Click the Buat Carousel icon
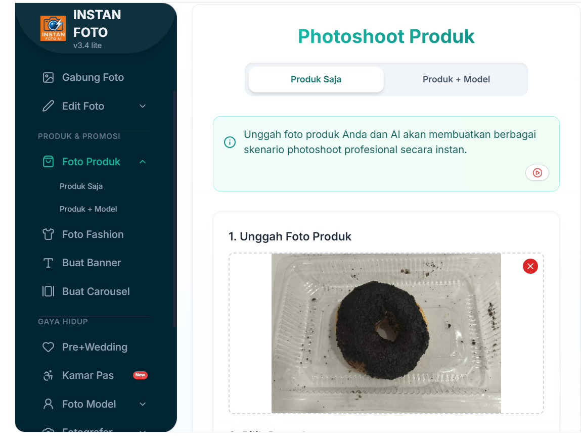The height and width of the screenshot is (446, 581). [48, 291]
